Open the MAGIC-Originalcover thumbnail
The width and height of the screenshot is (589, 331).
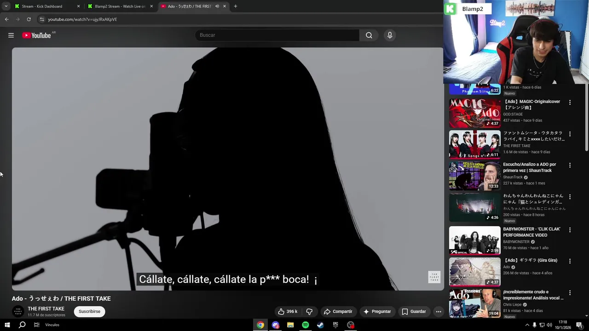coord(474,113)
